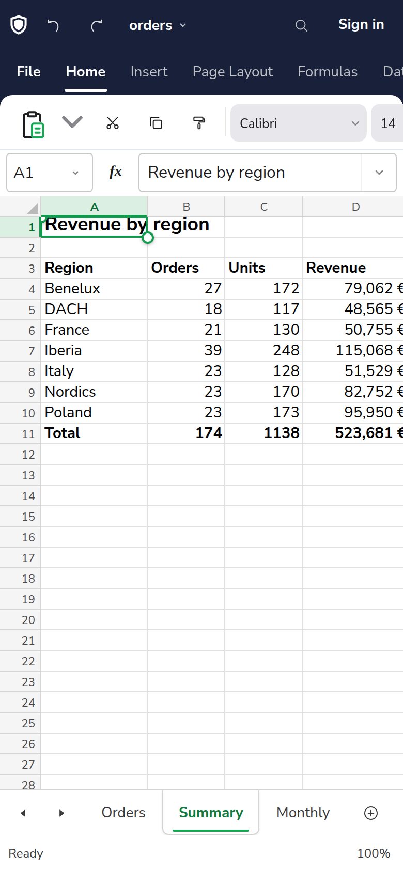Switch to the Home ribbon tab
The height and width of the screenshot is (872, 403).
86,72
